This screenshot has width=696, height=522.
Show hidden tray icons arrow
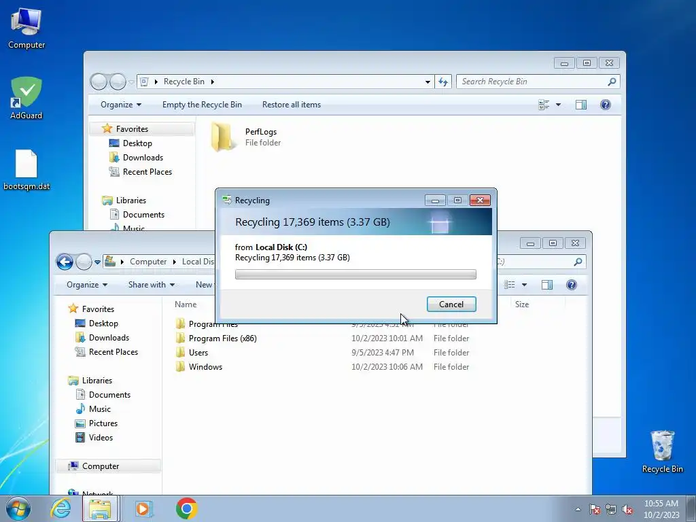click(578, 509)
